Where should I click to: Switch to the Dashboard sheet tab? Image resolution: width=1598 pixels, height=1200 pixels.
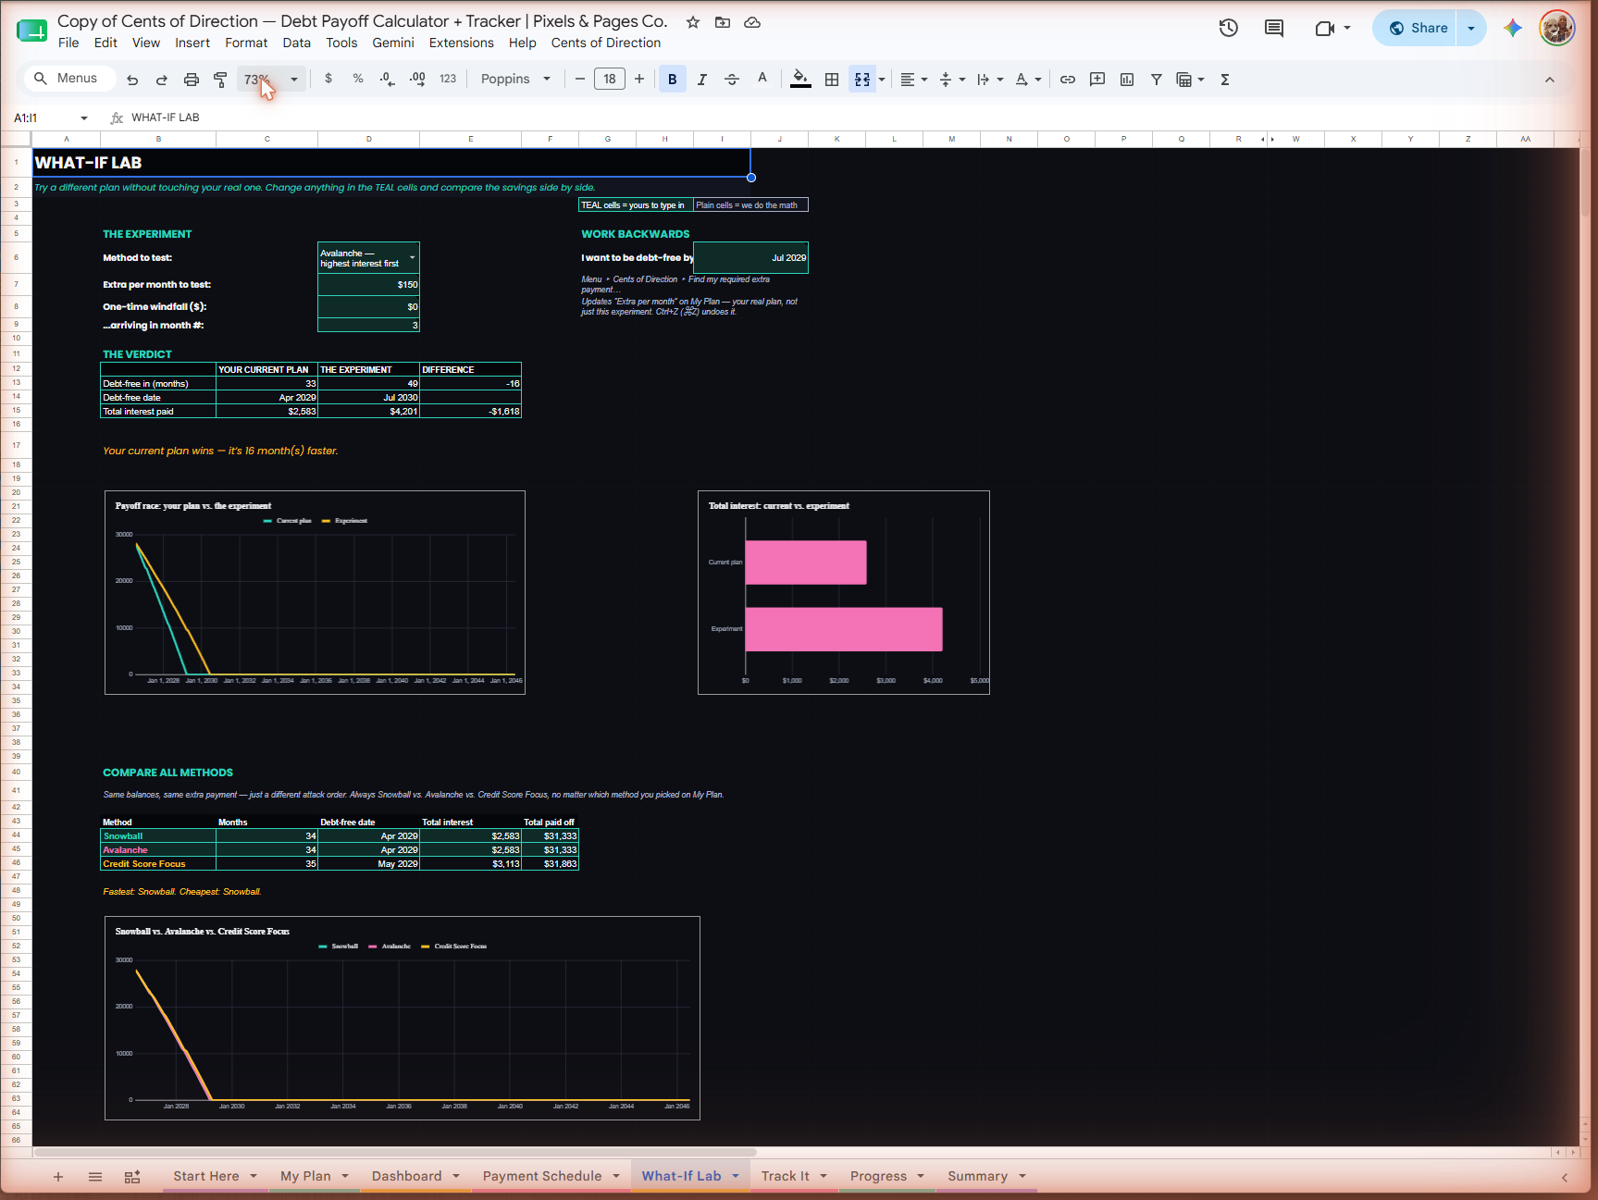406,1176
